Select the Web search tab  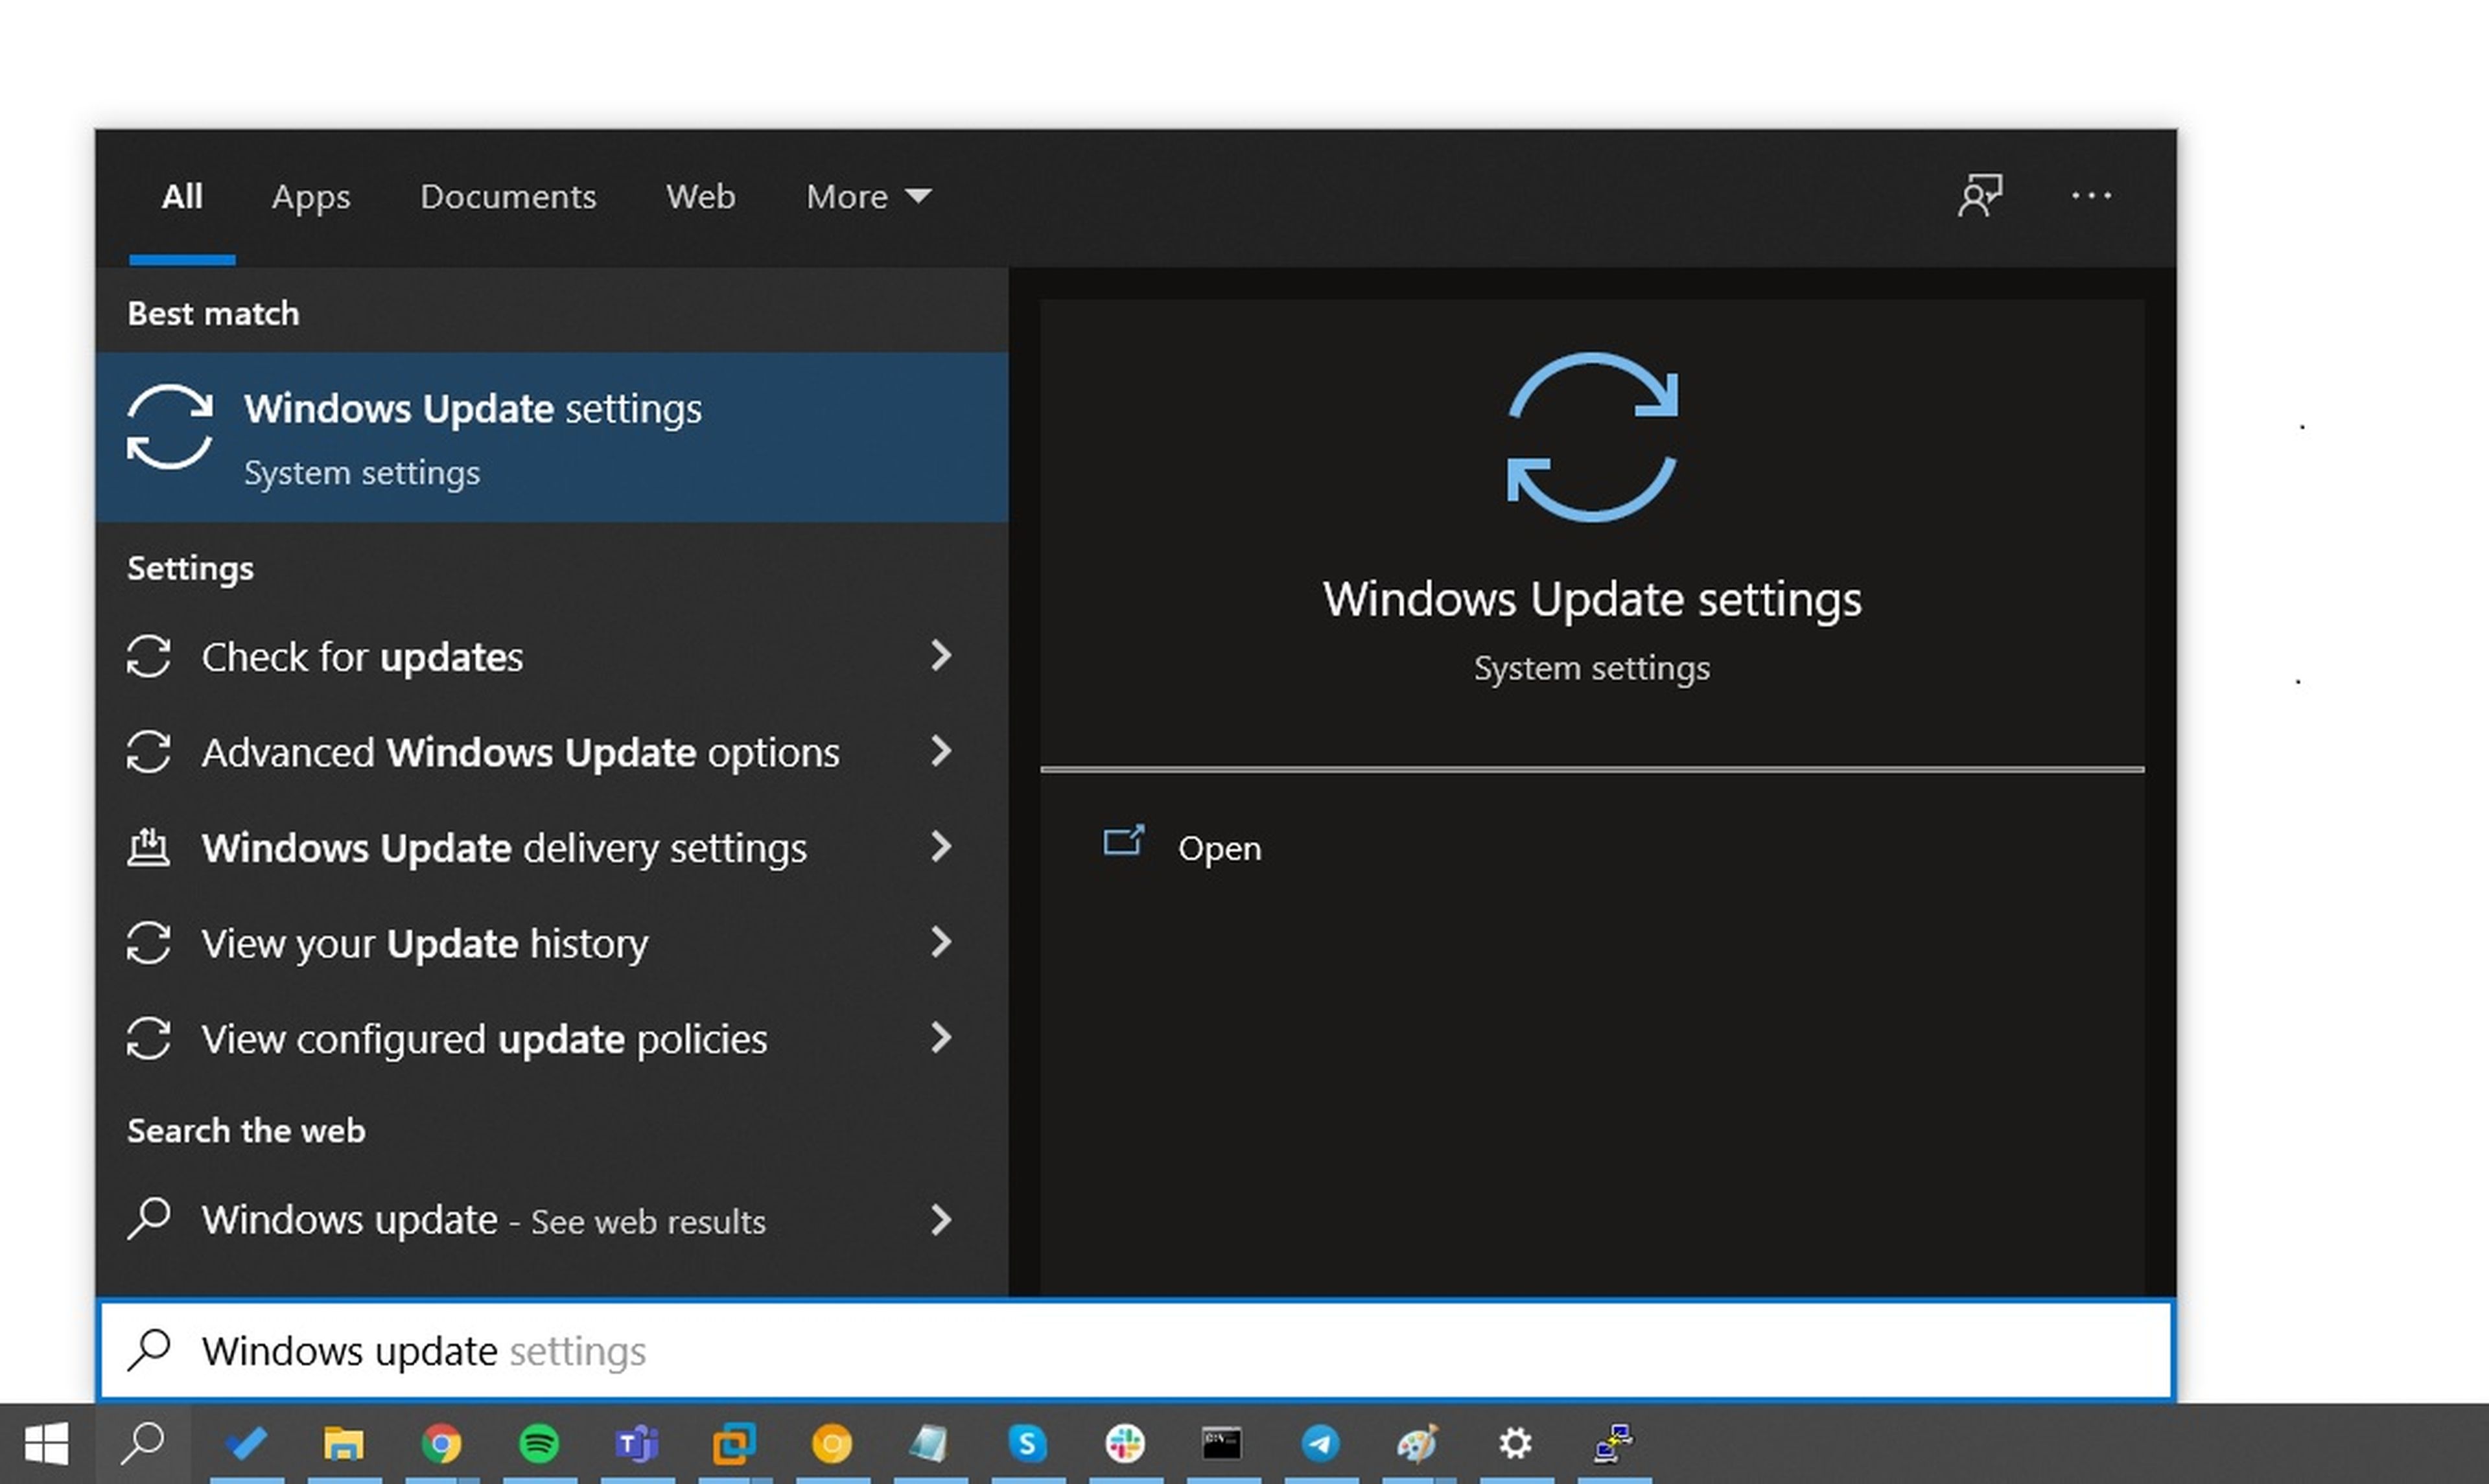click(700, 197)
